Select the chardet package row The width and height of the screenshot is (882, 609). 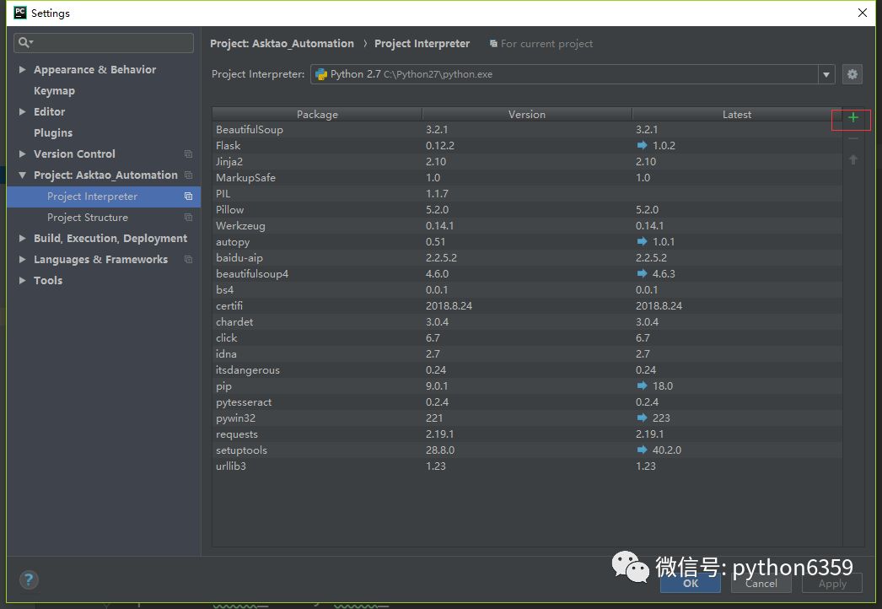click(x=527, y=322)
